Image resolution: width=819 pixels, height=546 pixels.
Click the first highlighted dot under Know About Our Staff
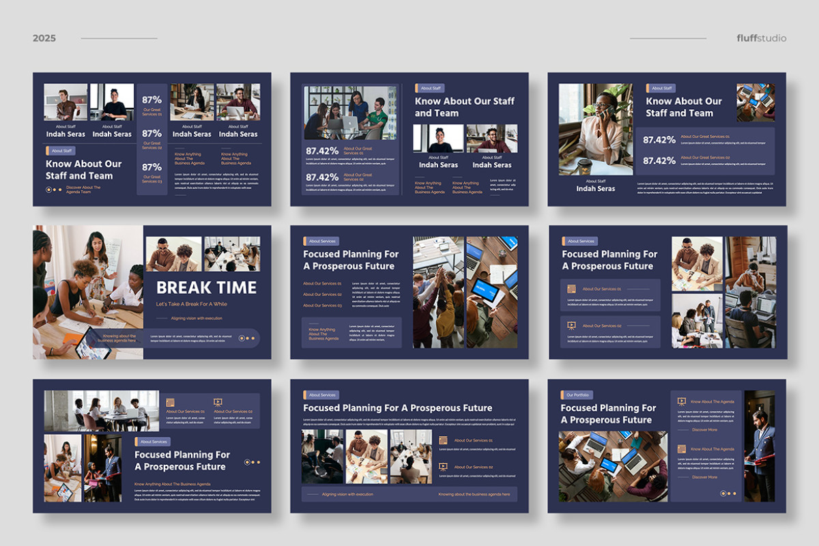48,189
